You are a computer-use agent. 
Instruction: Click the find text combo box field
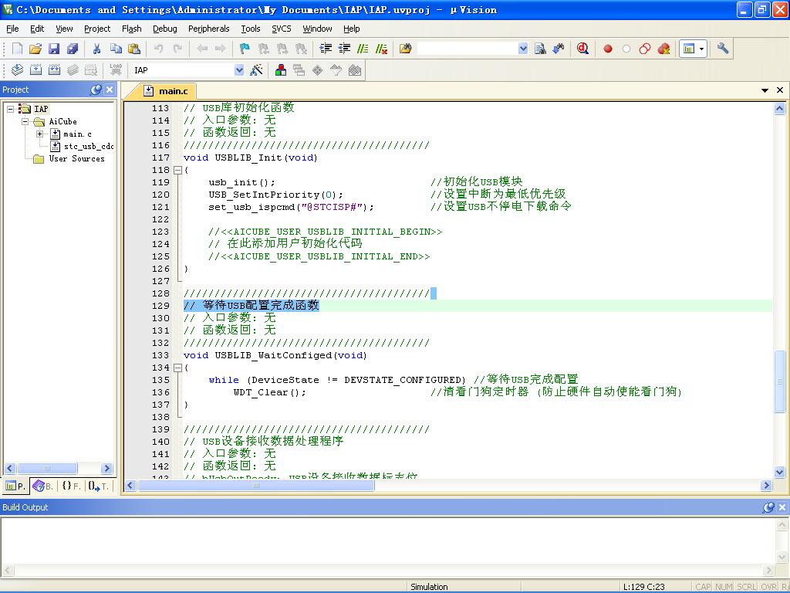468,49
